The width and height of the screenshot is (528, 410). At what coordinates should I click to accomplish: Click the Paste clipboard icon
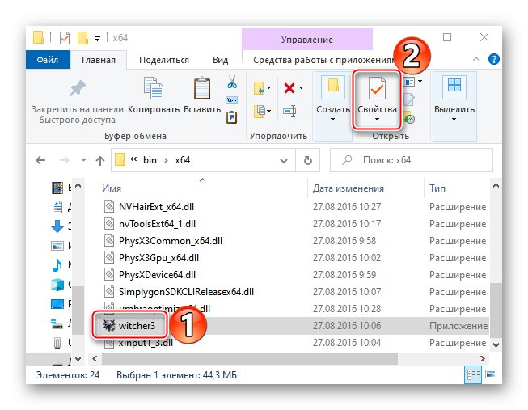[x=202, y=88]
